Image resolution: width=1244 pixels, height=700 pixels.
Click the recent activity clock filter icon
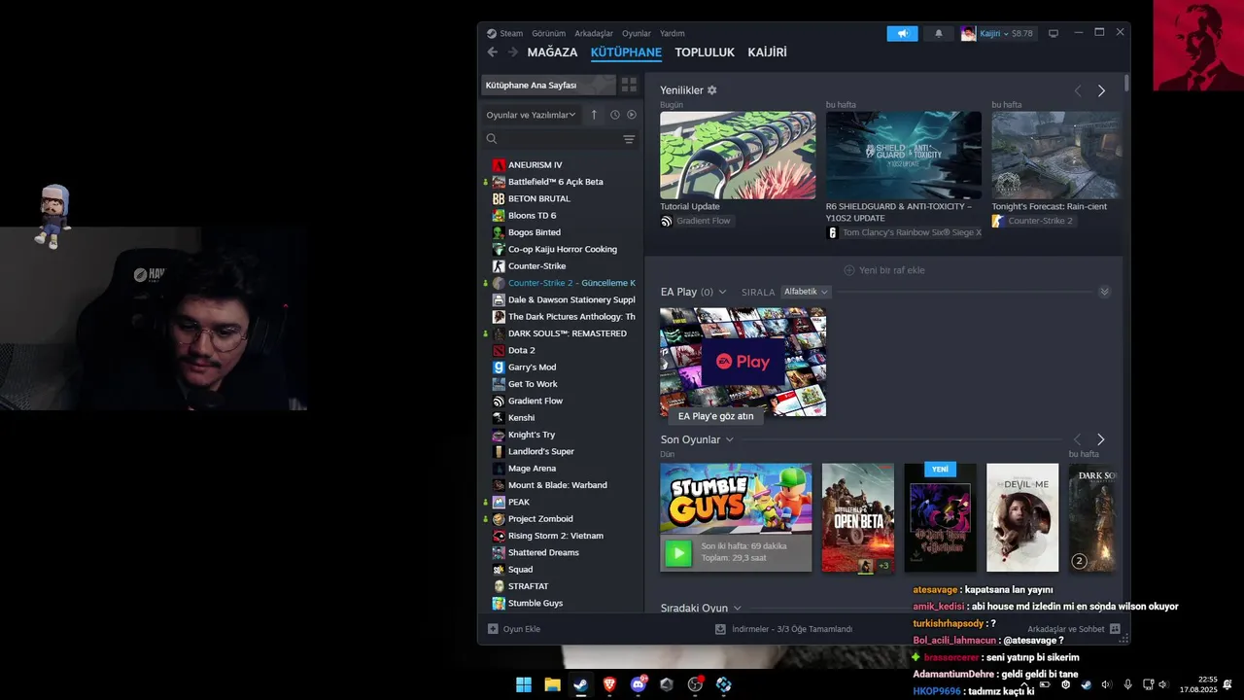(615, 115)
